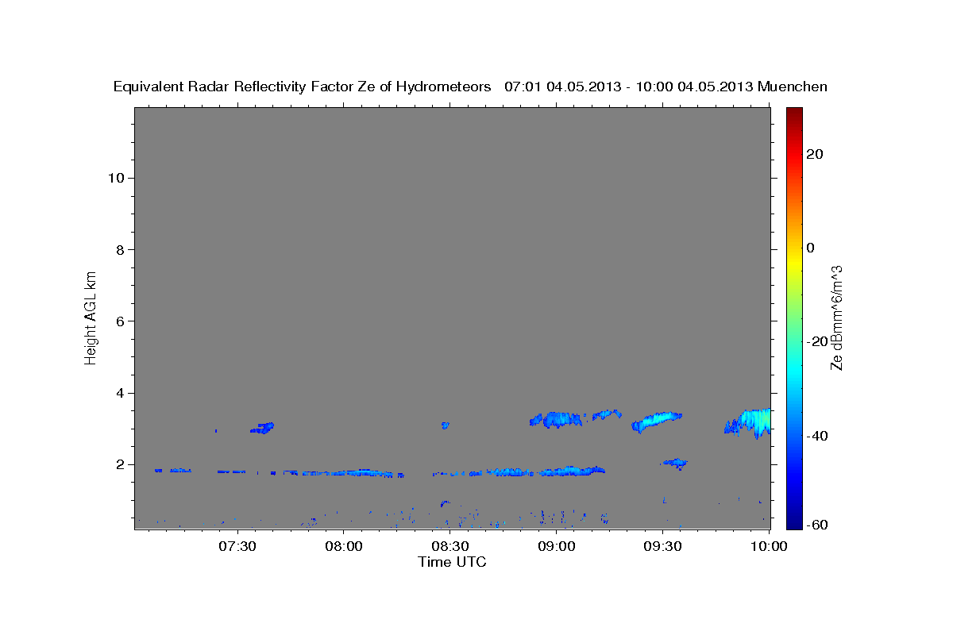The height and width of the screenshot is (635, 953).
Task: Click the '10:00' time tick label
Action: coord(770,546)
